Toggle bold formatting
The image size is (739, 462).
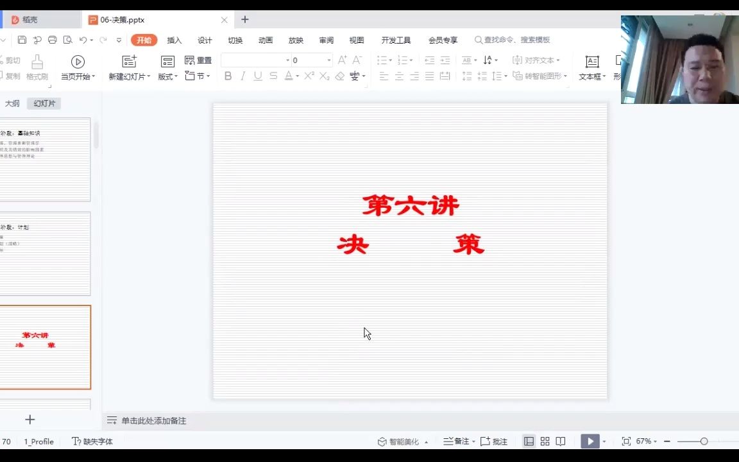(x=228, y=76)
